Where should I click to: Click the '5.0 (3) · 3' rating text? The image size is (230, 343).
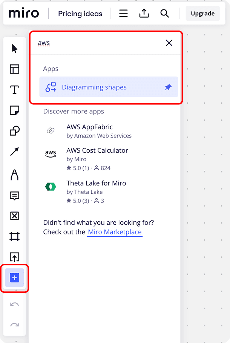pos(85,201)
